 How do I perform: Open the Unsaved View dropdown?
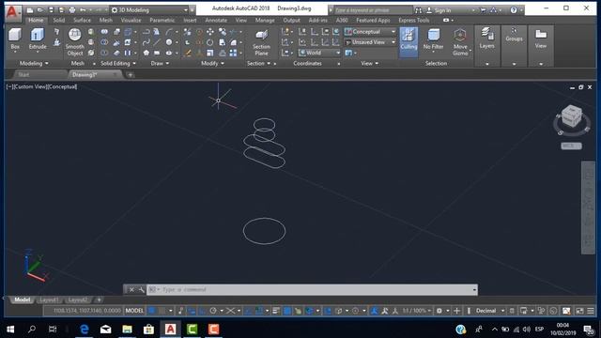click(370, 42)
